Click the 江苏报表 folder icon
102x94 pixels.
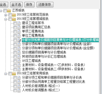click(x=9, y=11)
